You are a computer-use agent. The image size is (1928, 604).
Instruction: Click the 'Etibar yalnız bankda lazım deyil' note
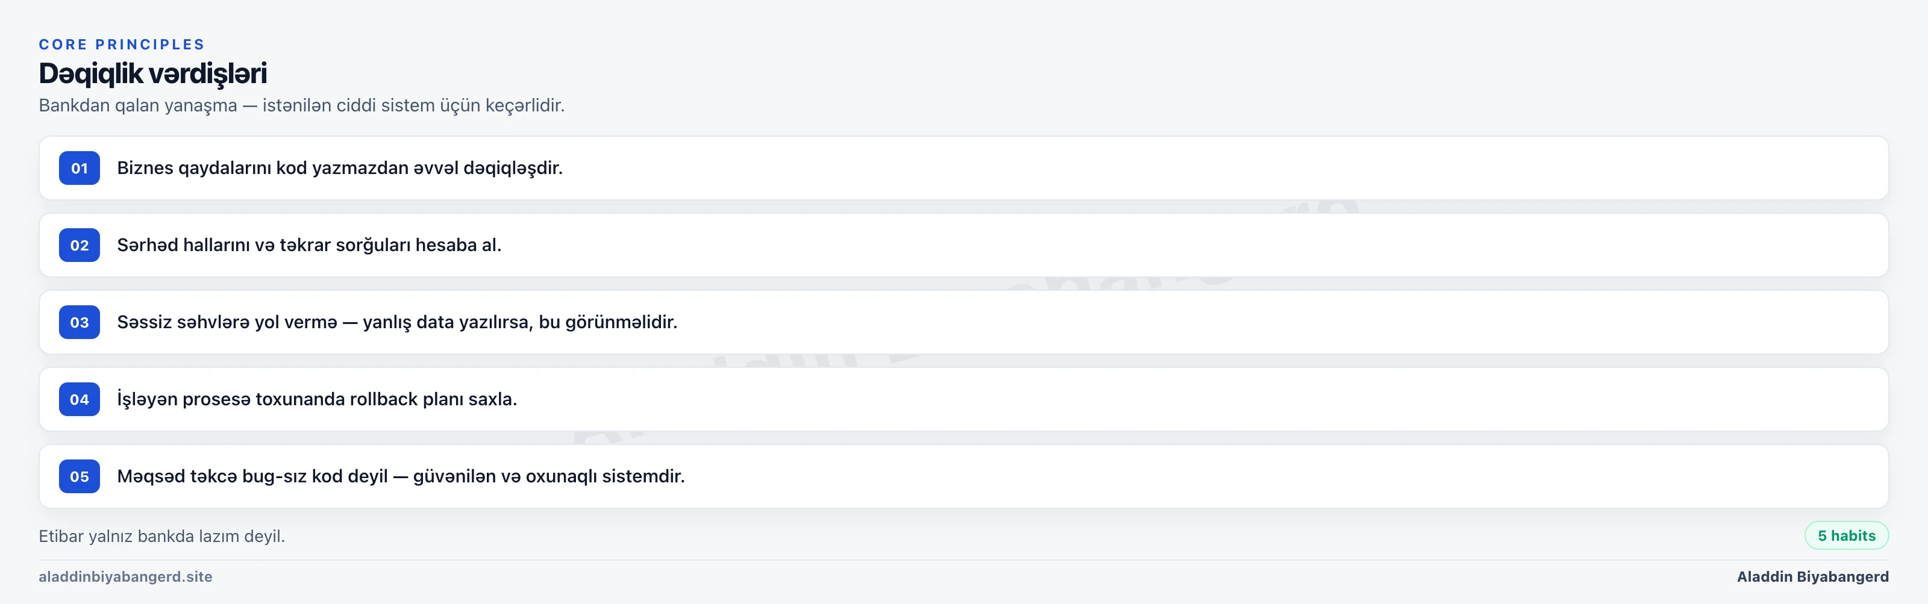pos(161,536)
